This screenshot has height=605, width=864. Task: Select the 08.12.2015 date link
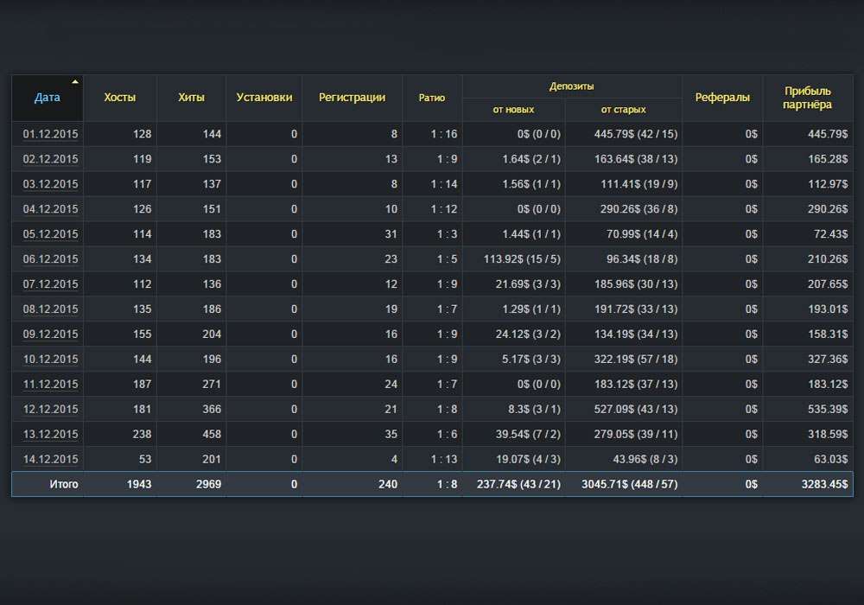pos(50,309)
